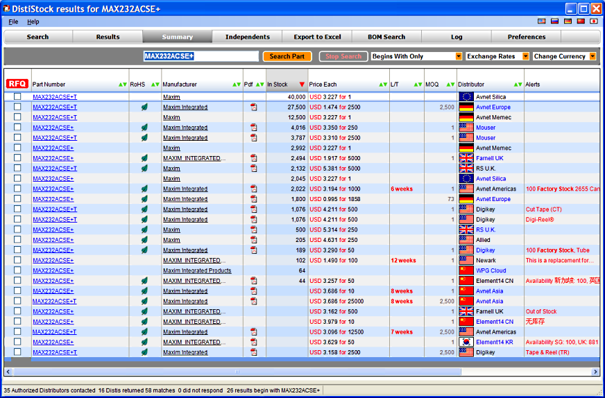
Task: Check RFQ box for Mouser 4,016 row
Action: [x=17, y=127]
